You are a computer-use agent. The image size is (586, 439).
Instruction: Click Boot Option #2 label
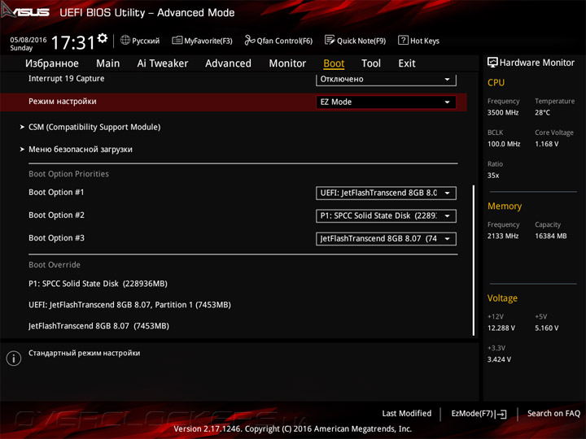coord(56,215)
